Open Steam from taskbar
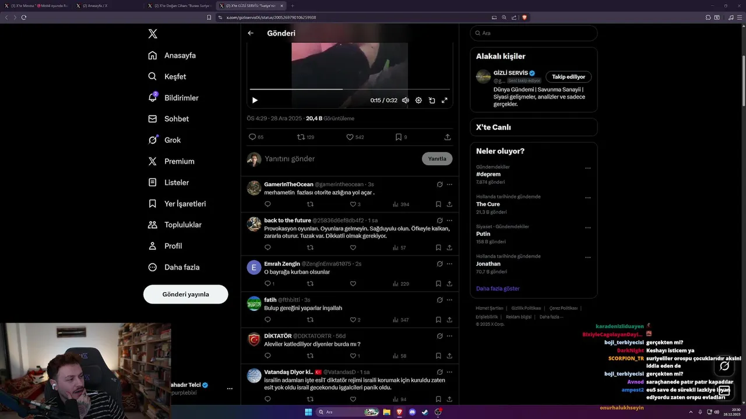746x419 pixels. click(425, 412)
